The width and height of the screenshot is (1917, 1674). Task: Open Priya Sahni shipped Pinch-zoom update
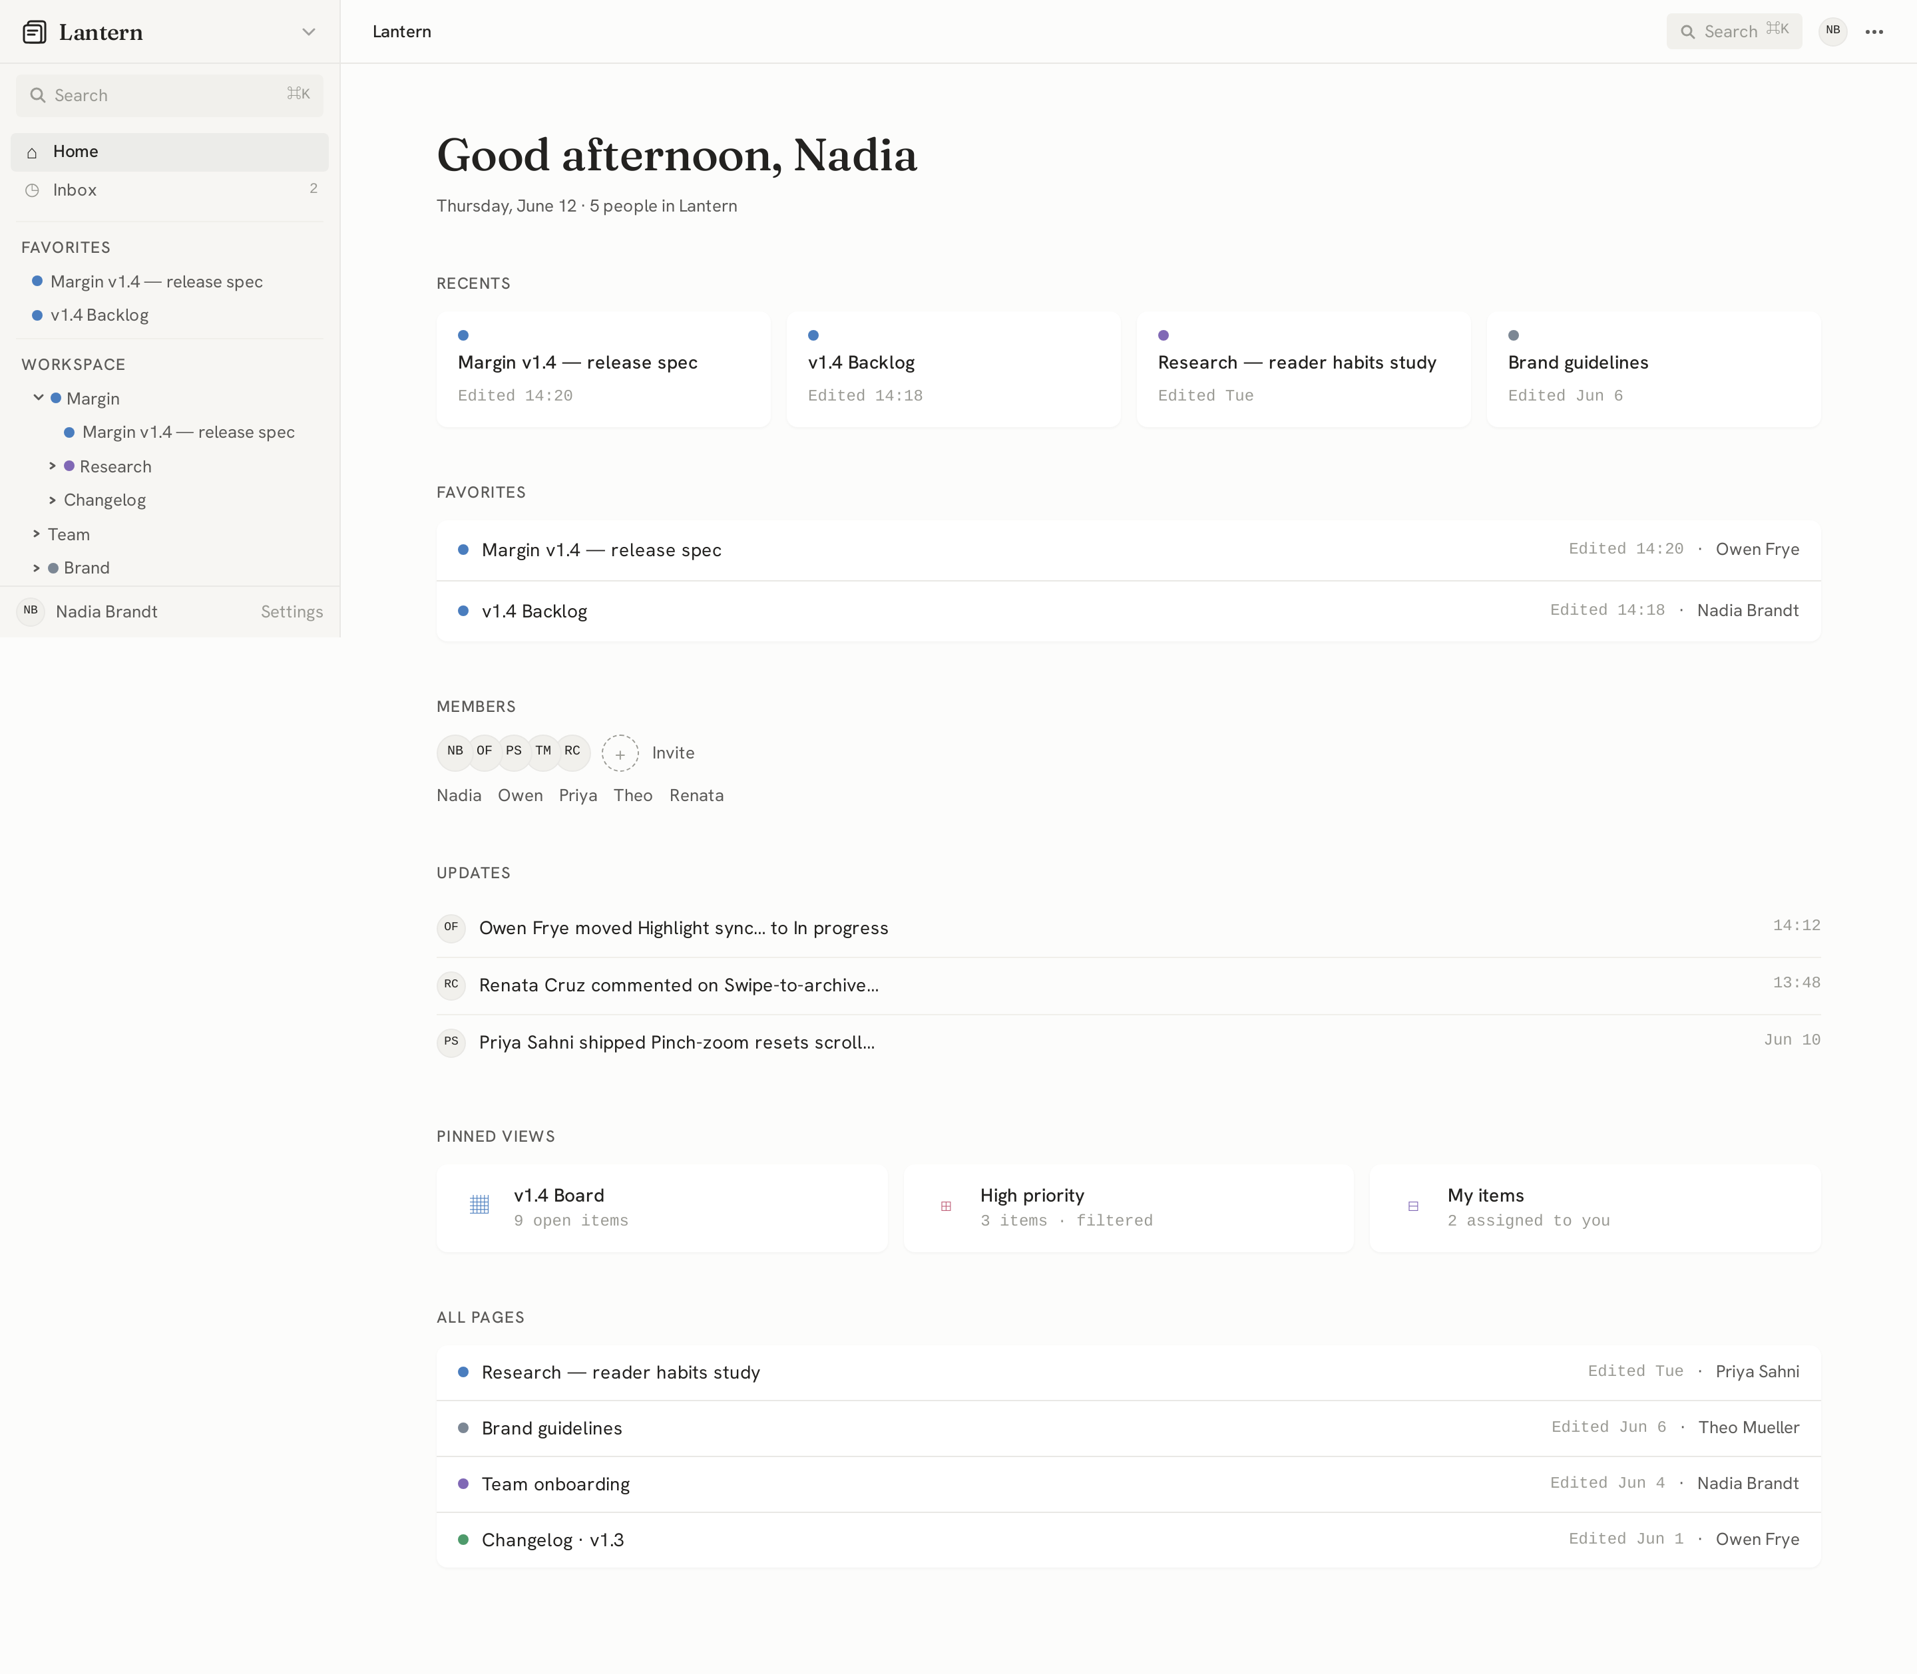point(1128,1043)
